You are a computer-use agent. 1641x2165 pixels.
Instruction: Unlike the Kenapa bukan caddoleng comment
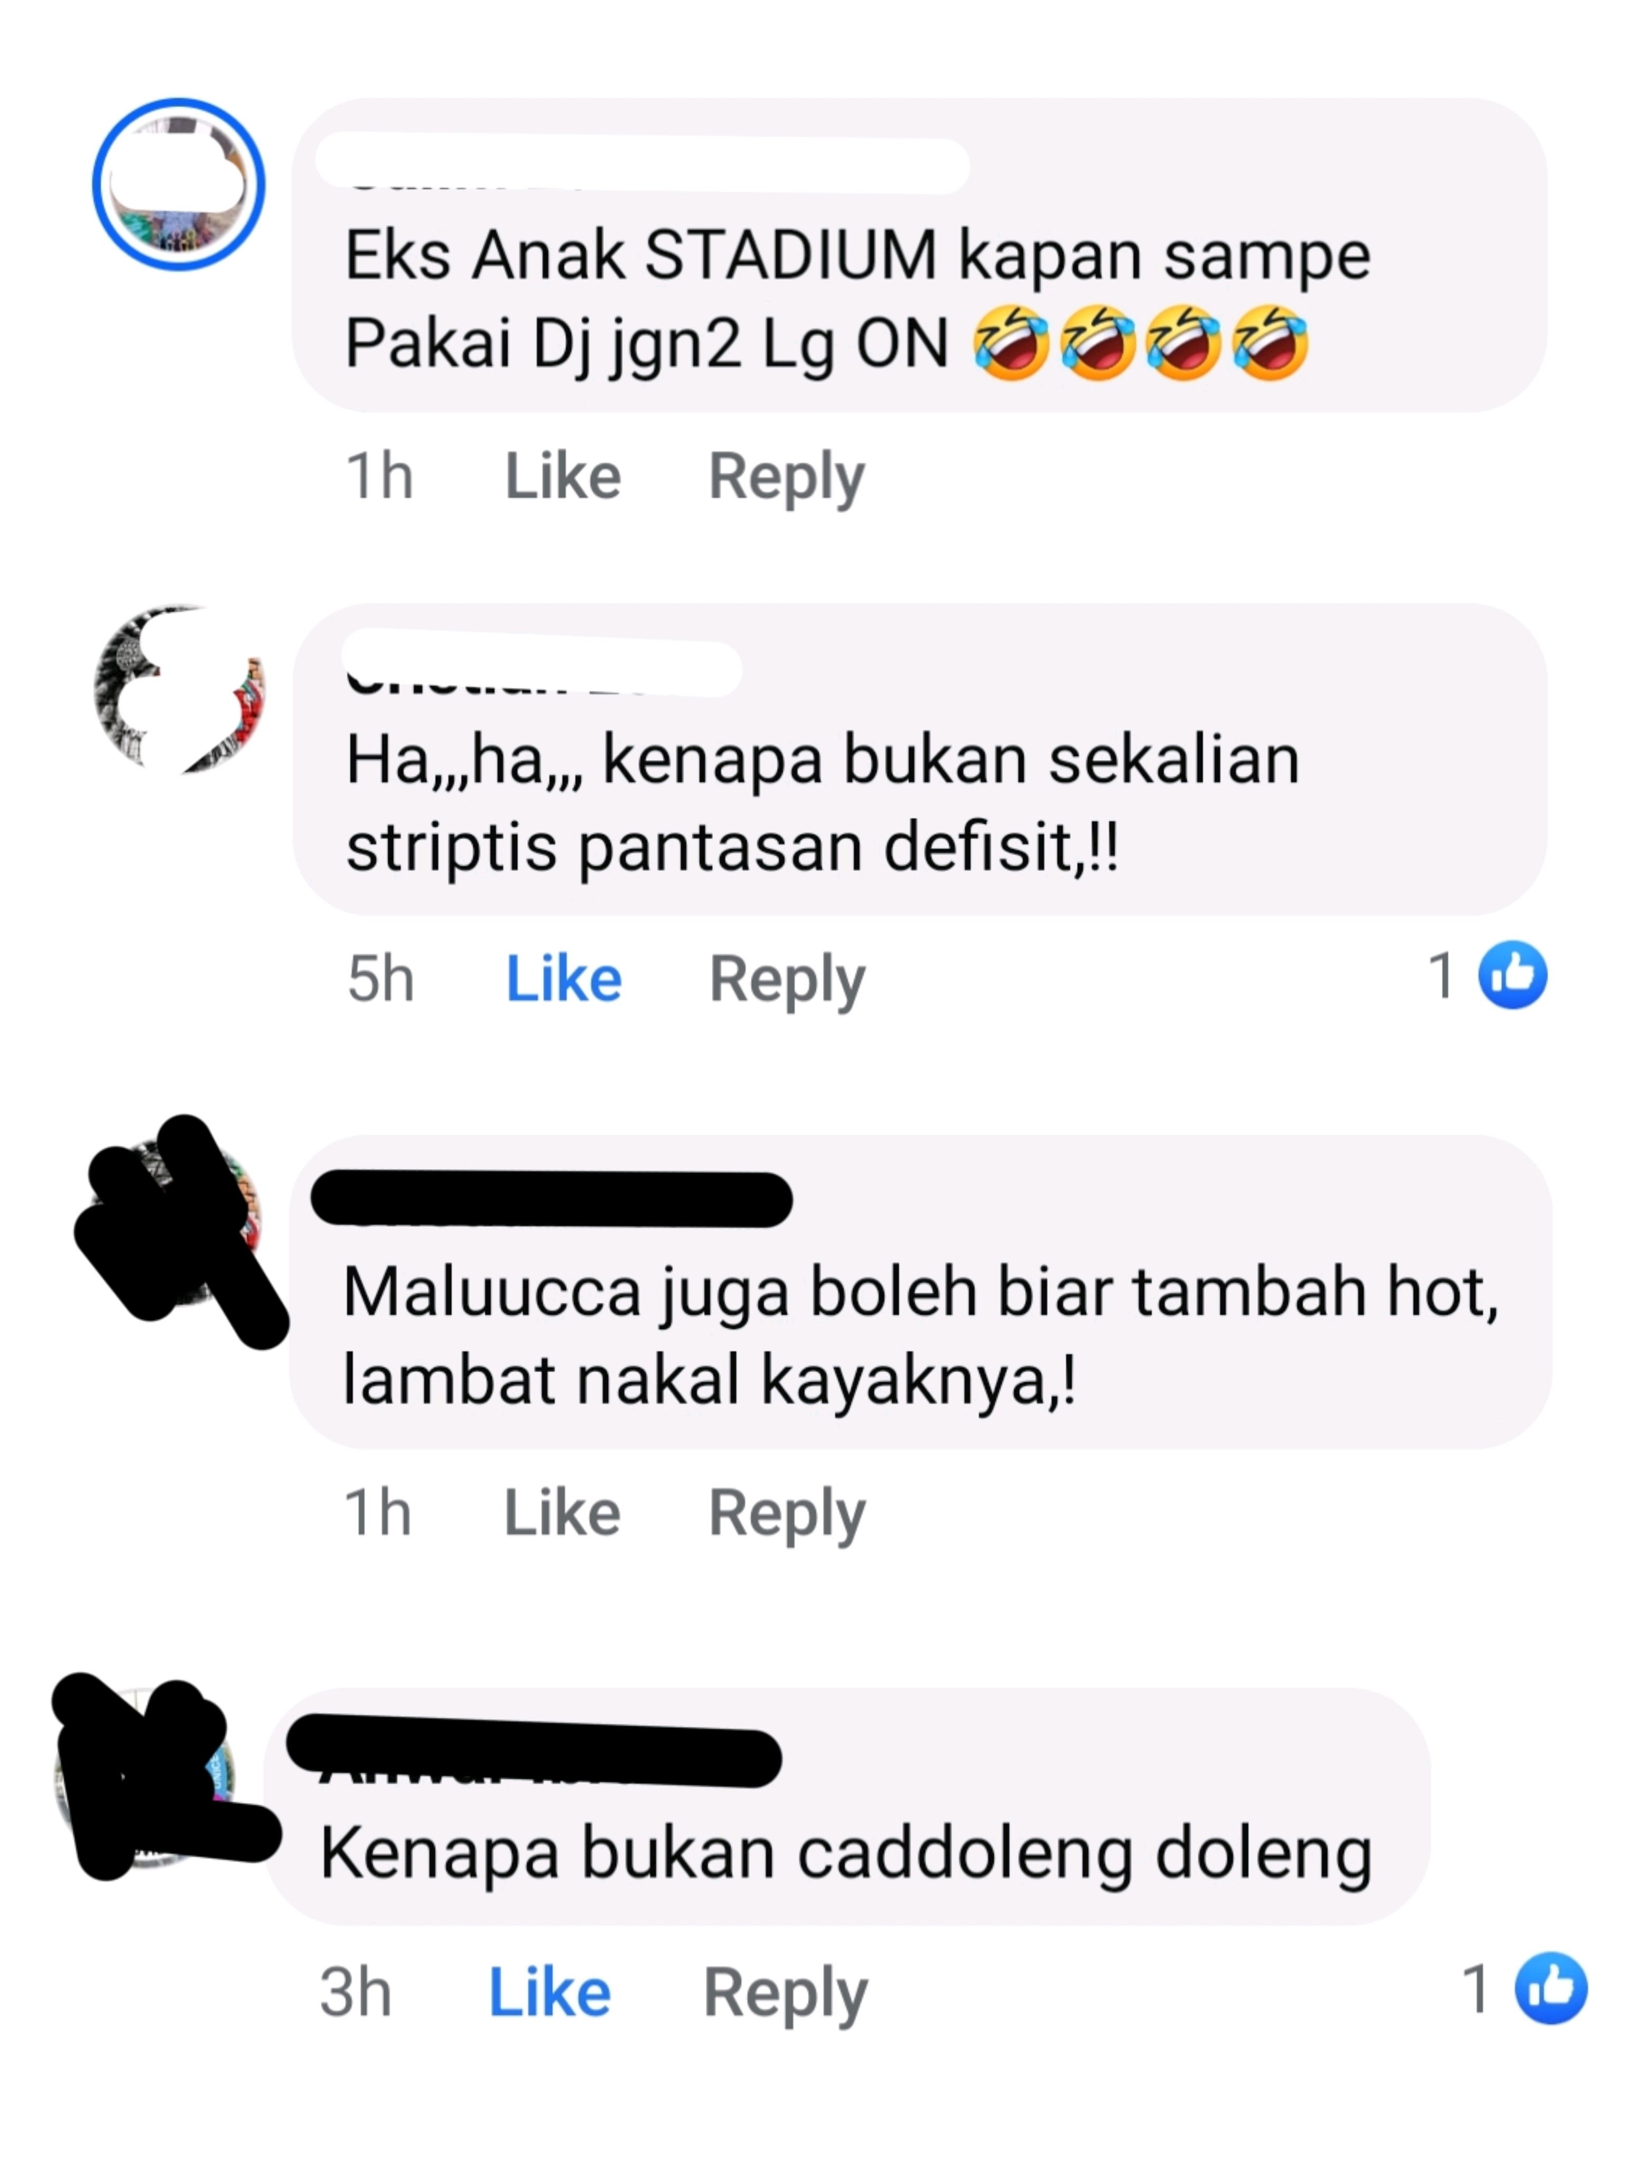549,1993
